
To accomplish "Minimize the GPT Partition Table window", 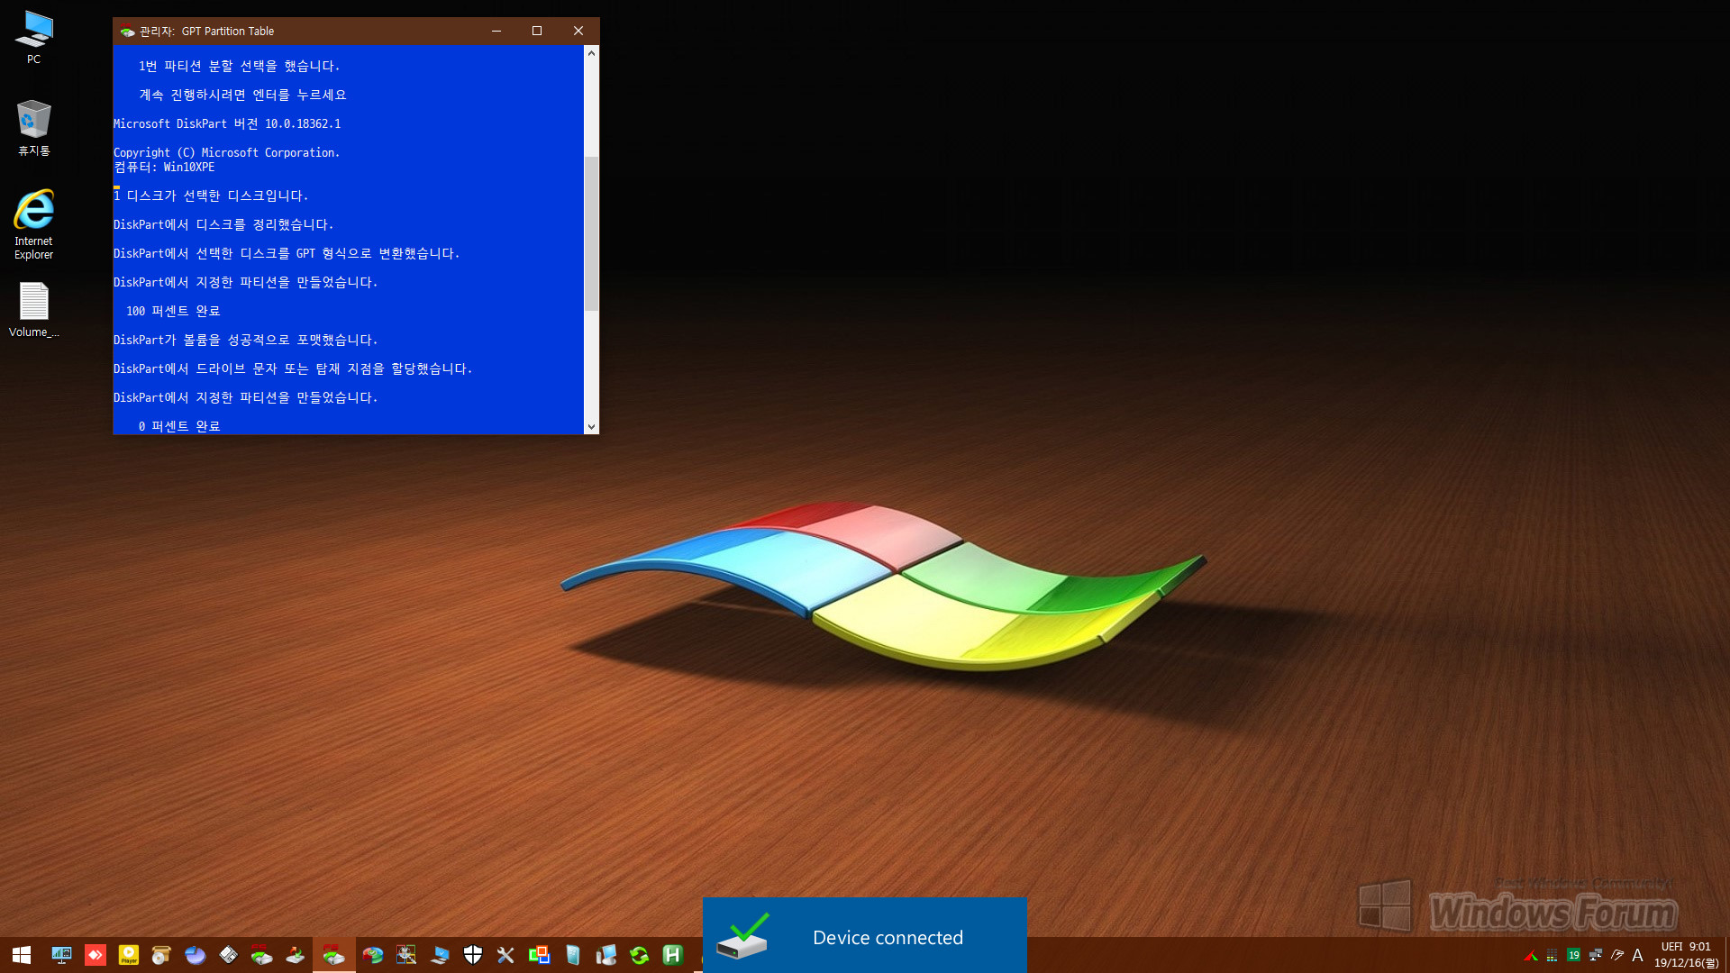I will pyautogui.click(x=496, y=31).
